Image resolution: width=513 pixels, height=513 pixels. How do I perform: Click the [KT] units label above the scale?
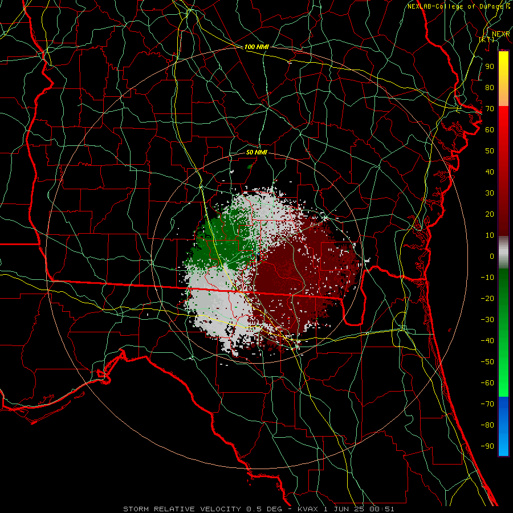[x=487, y=39]
